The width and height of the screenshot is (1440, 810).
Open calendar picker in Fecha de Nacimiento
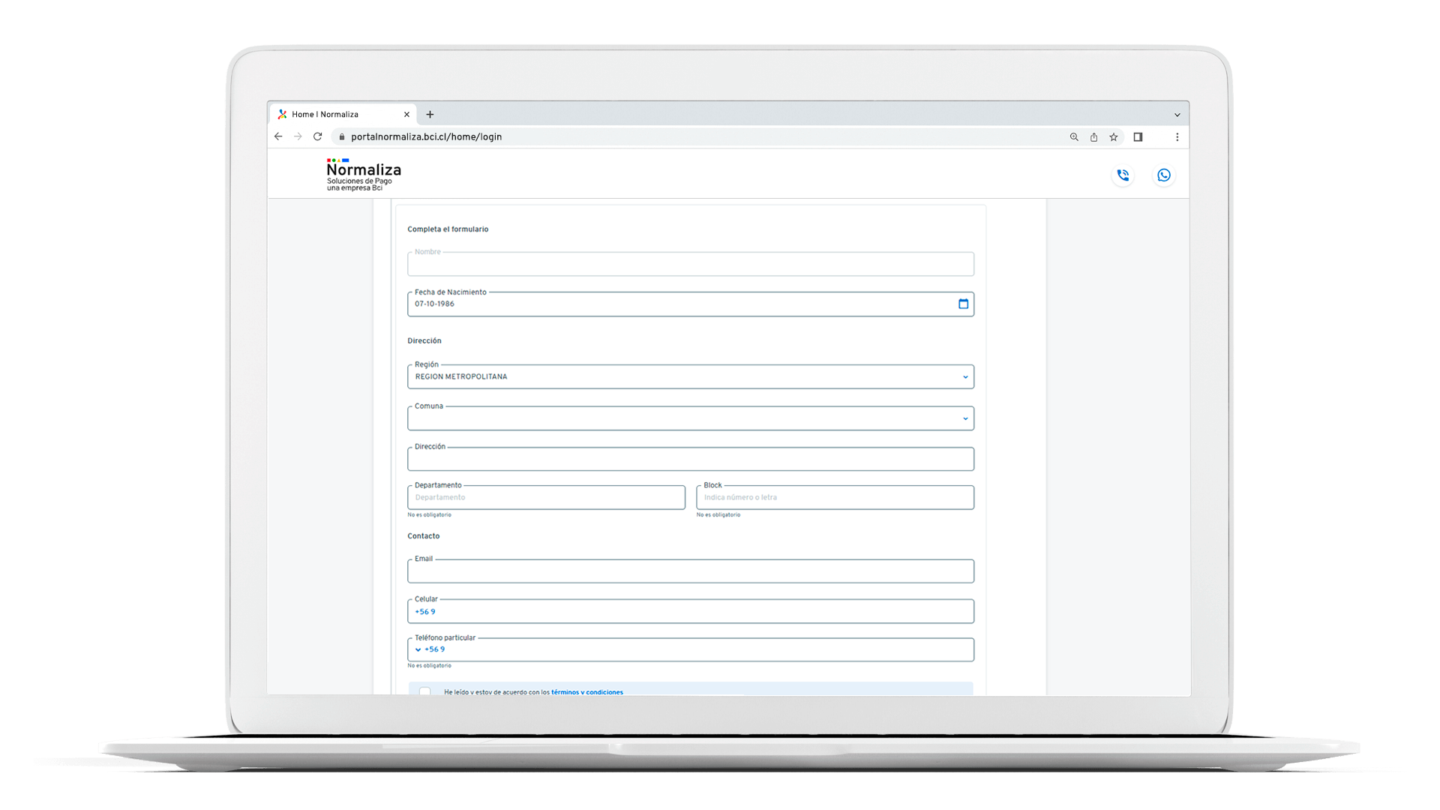point(963,304)
